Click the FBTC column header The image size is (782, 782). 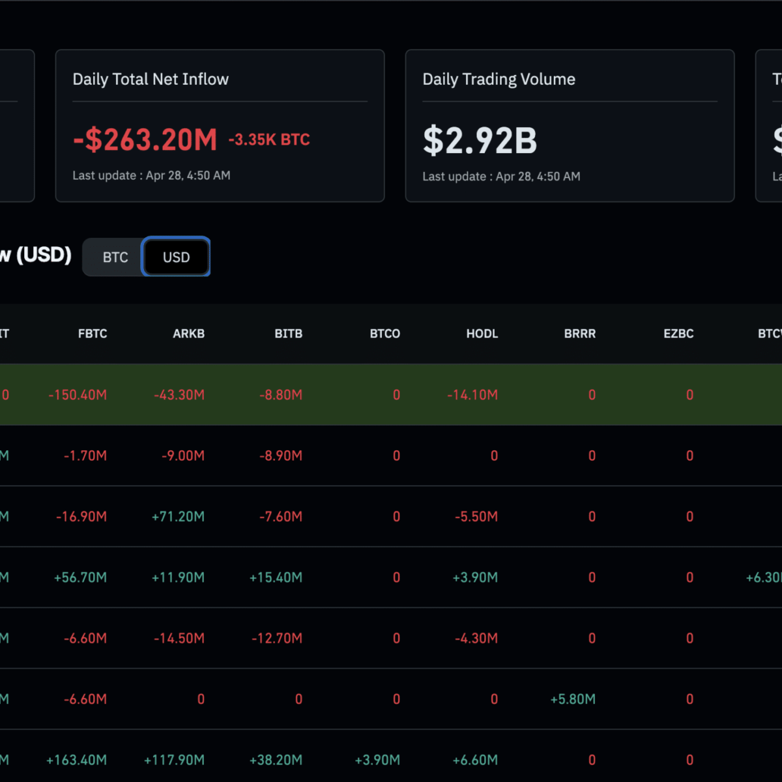93,334
